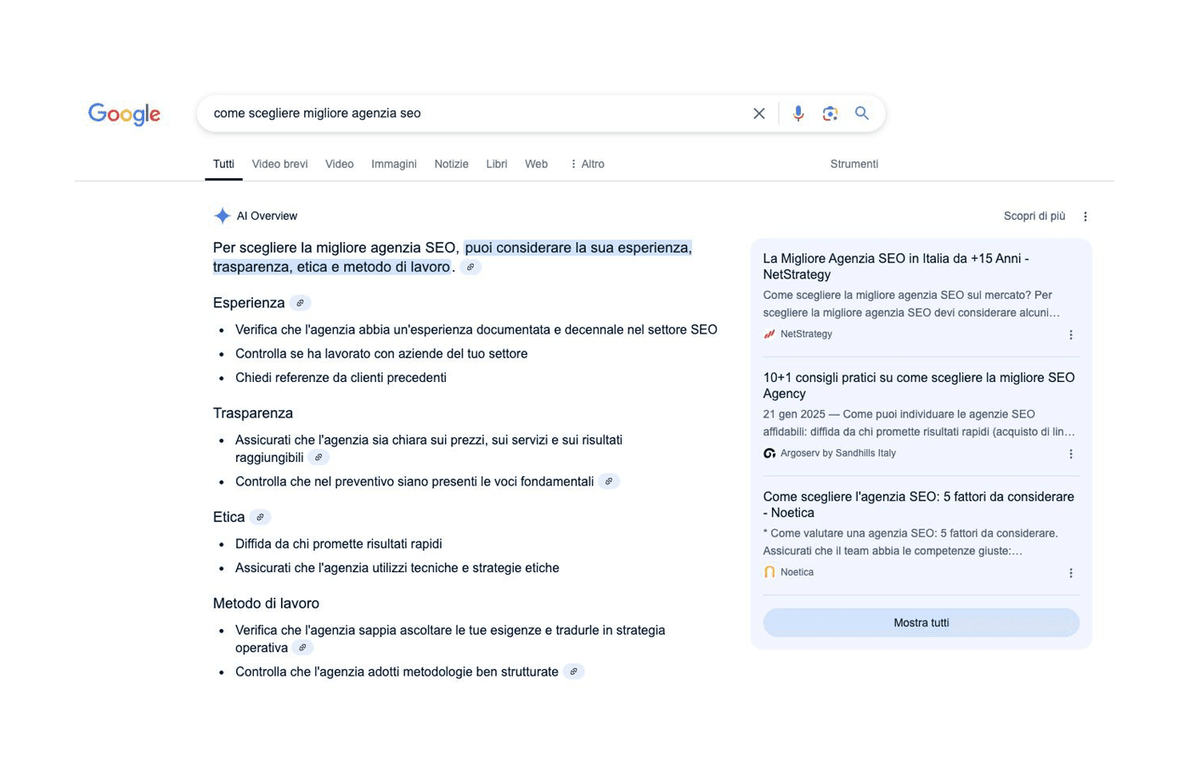Click the Noetica source name
Screen dimensions: 1189x764
coord(797,572)
